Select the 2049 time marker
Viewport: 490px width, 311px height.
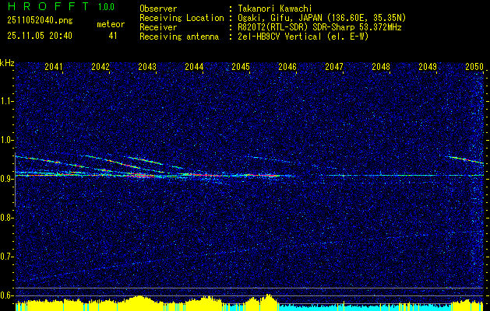point(428,67)
